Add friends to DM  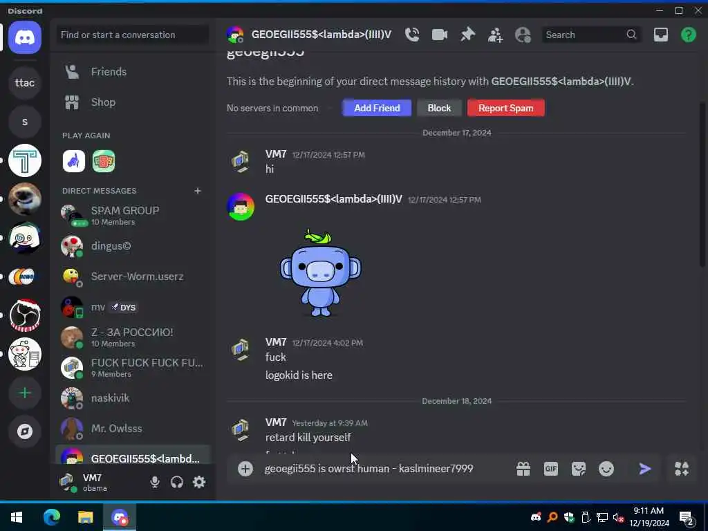(x=495, y=35)
